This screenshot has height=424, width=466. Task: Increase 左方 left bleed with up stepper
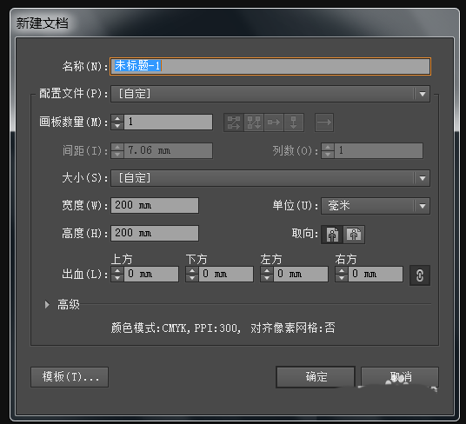[x=267, y=270]
